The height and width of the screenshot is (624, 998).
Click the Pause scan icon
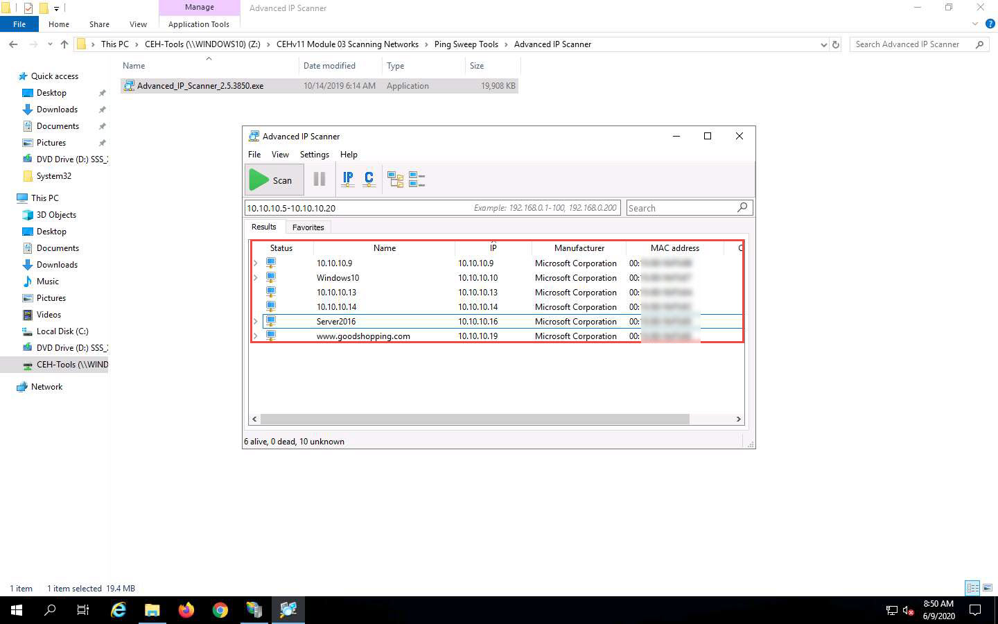click(x=319, y=180)
